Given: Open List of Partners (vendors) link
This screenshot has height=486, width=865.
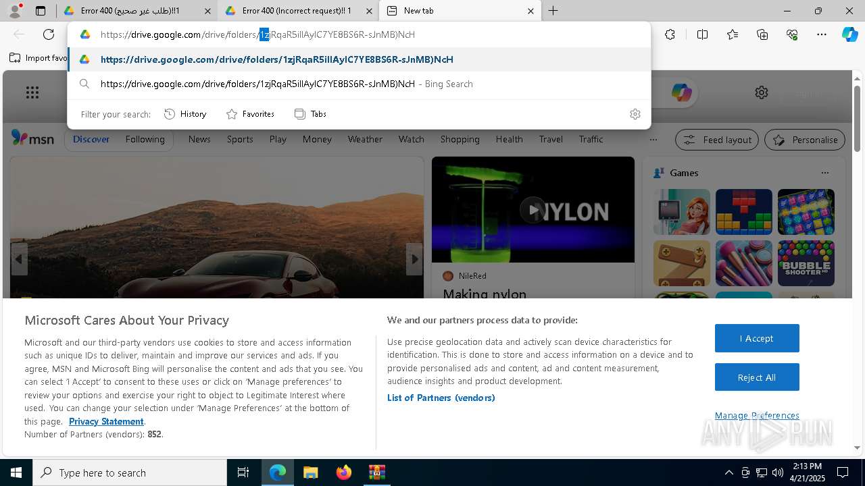Looking at the screenshot, I should (x=441, y=398).
